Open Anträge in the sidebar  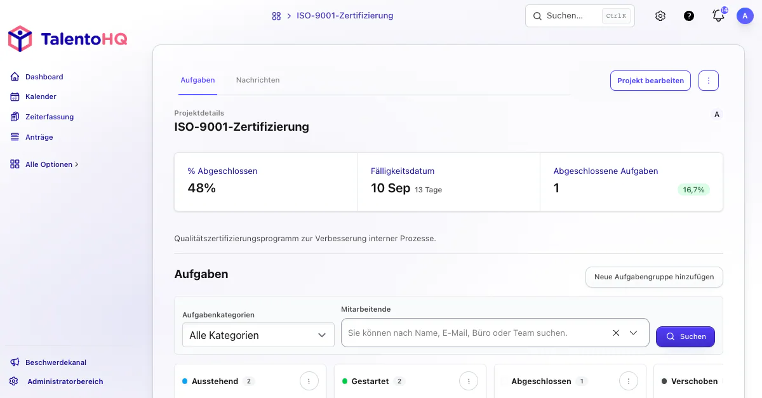pos(39,137)
